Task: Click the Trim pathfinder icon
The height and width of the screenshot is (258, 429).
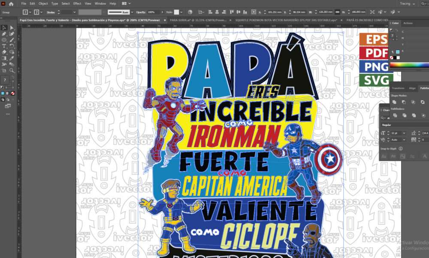Action: [405, 115]
